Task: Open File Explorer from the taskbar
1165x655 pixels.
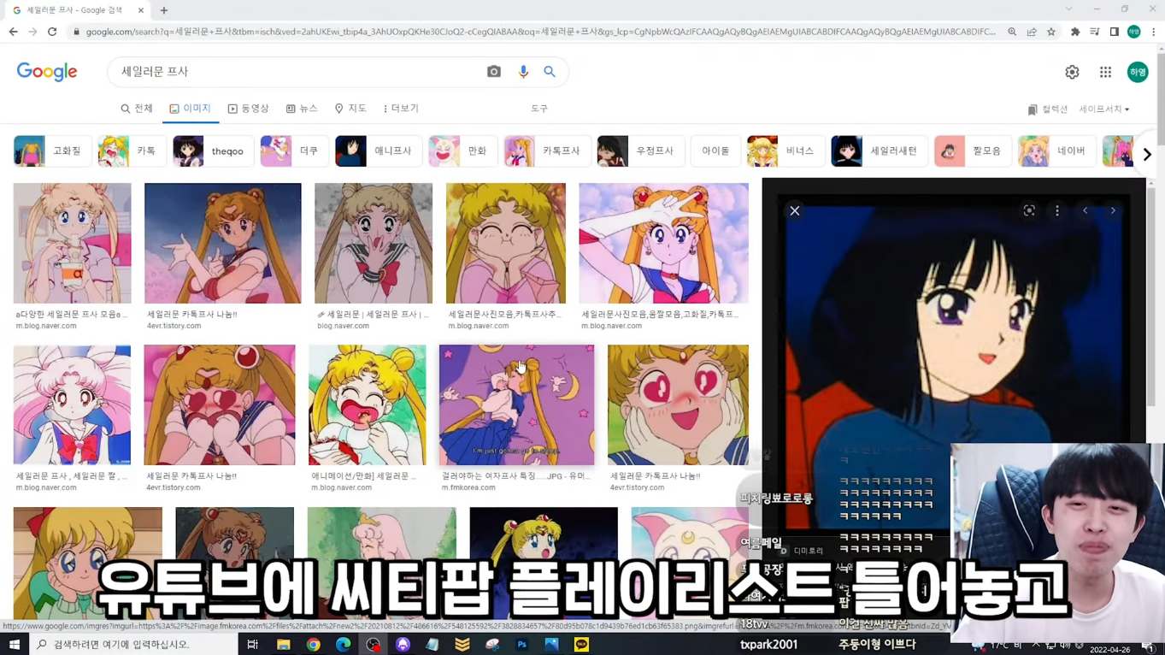Action: click(283, 645)
